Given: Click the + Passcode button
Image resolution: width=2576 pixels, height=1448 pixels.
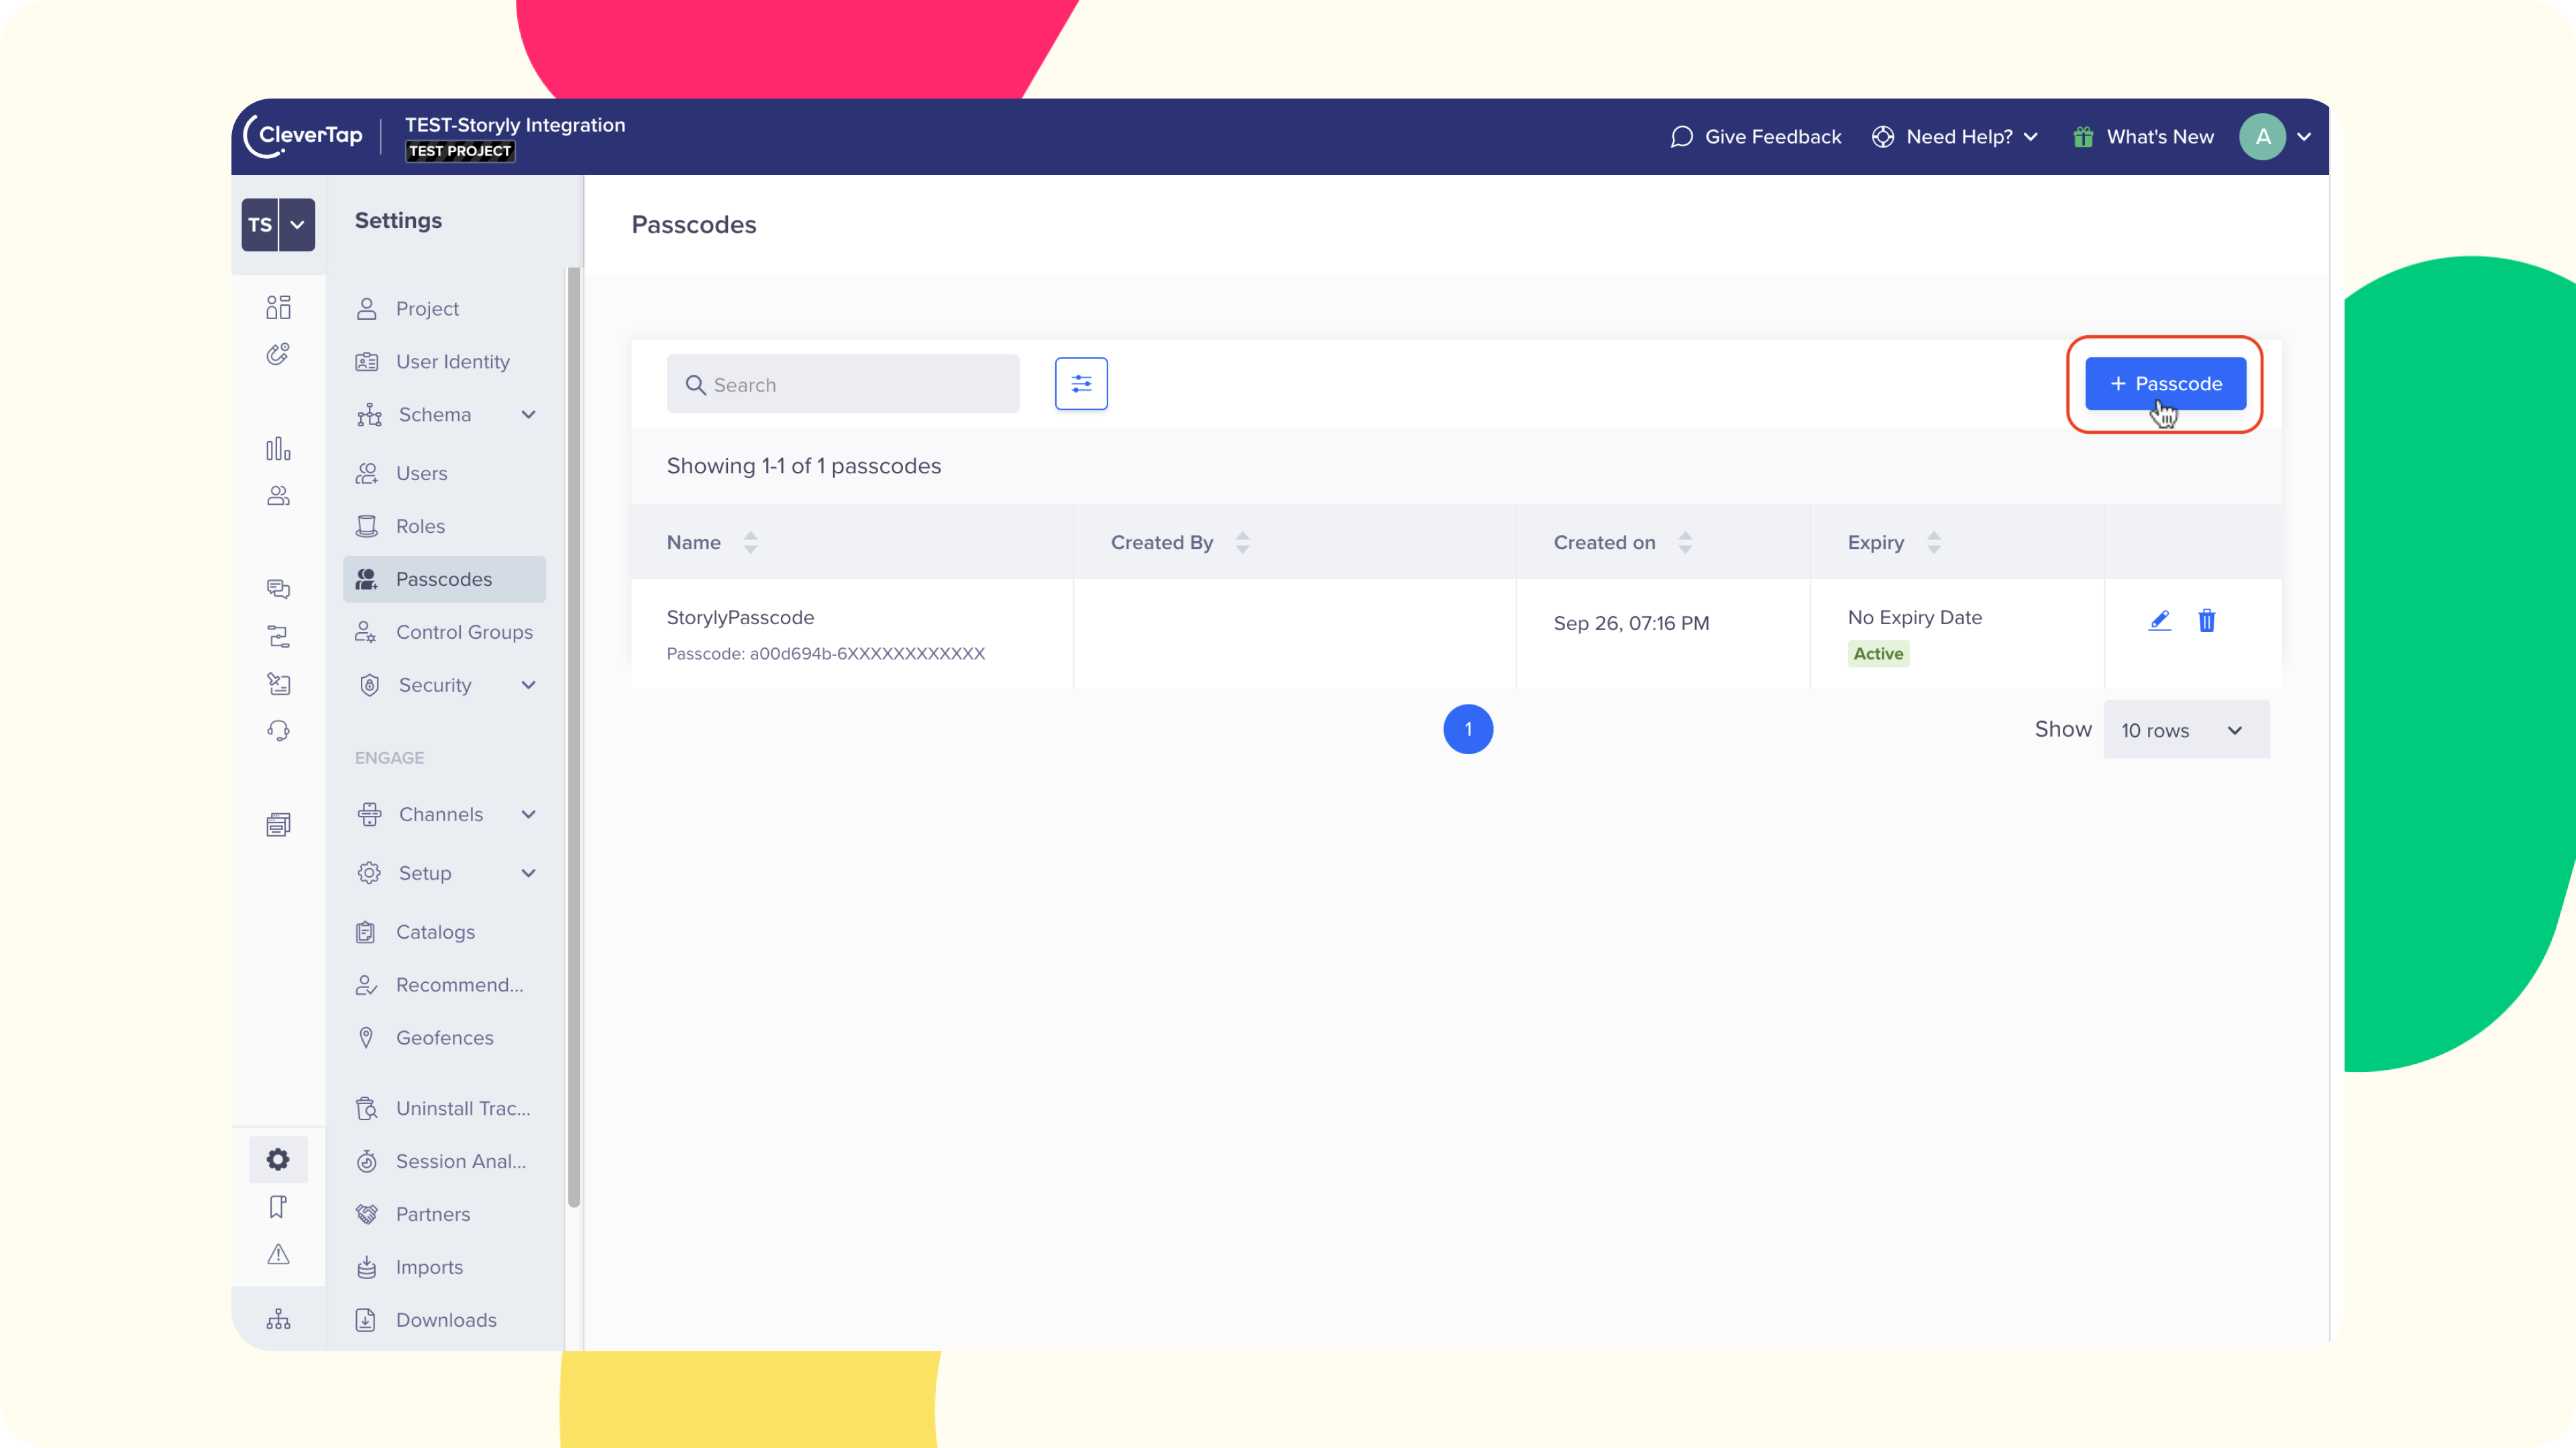Looking at the screenshot, I should click(x=2165, y=383).
